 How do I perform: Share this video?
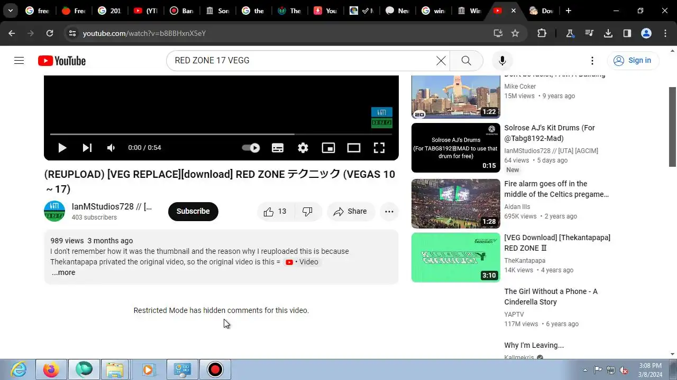coord(350,212)
